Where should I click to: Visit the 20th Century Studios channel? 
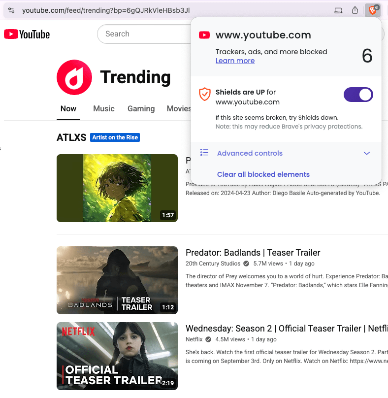(x=213, y=264)
